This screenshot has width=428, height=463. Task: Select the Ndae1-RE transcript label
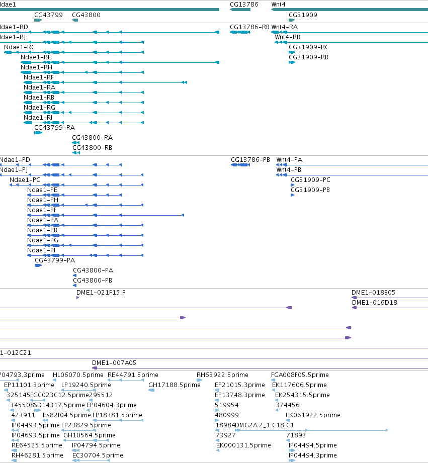[x=36, y=57]
